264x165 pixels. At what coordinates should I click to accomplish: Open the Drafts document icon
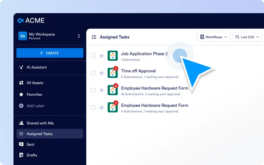coord(21,155)
